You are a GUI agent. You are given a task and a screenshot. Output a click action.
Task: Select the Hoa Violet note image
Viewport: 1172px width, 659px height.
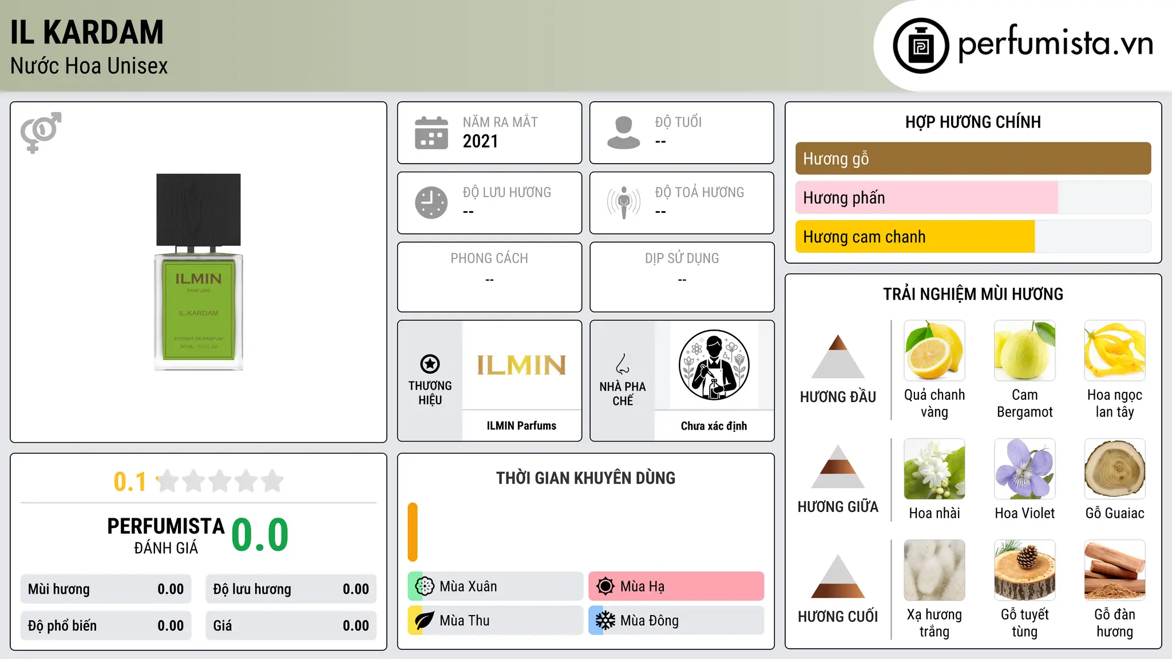tap(1024, 469)
